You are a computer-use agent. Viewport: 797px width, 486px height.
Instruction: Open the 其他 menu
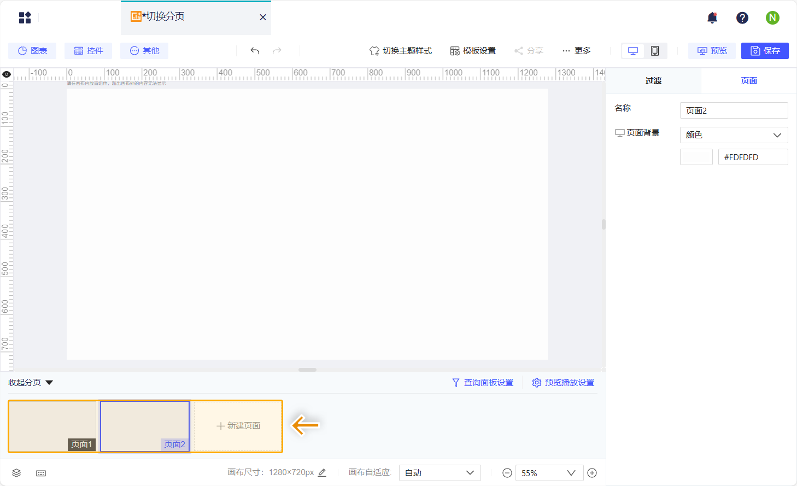(x=144, y=51)
